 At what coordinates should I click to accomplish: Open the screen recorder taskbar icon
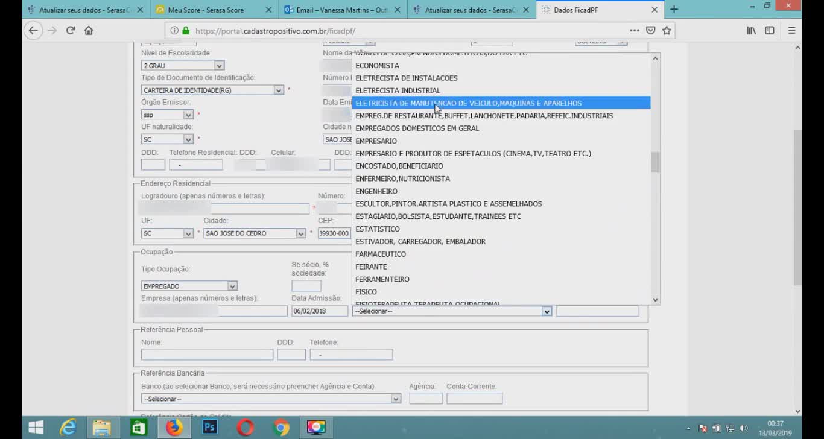pos(316,428)
